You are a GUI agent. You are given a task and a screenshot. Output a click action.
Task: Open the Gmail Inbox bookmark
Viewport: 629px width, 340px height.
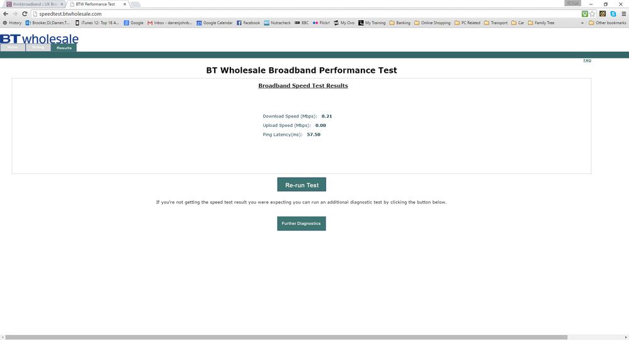[170, 23]
